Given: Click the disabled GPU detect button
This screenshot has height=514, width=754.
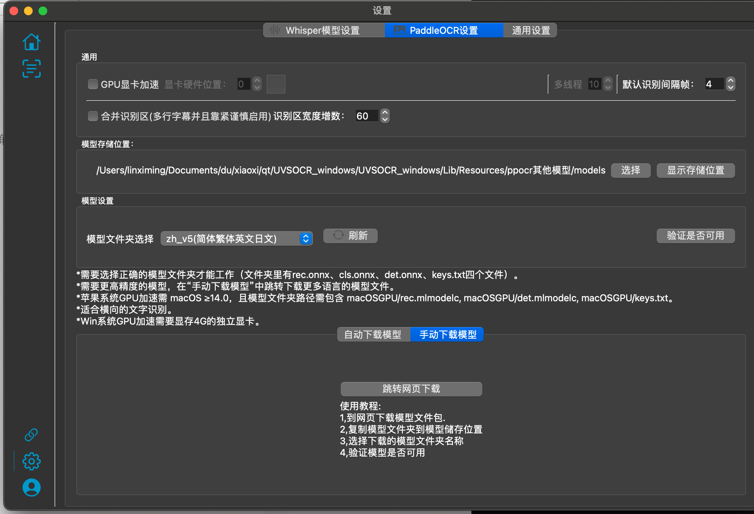Looking at the screenshot, I should pyautogui.click(x=276, y=84).
